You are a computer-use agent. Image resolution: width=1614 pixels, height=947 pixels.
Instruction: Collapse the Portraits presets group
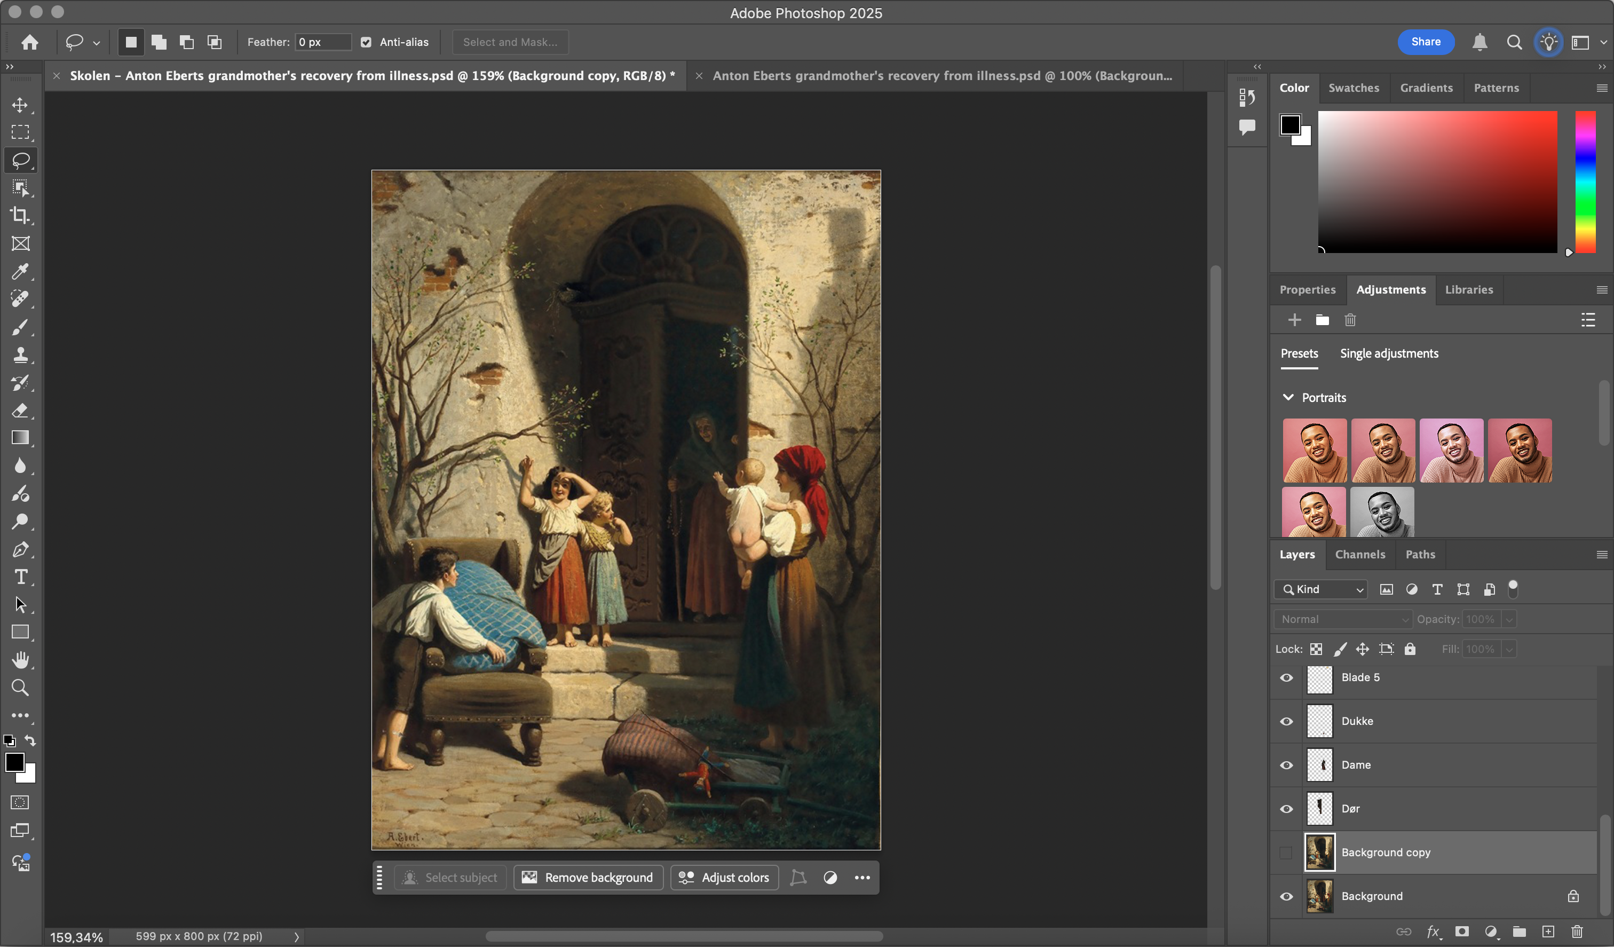tap(1288, 397)
